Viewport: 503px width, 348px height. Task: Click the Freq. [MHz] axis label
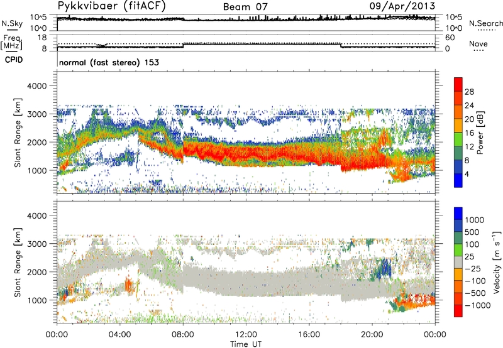coord(11,42)
